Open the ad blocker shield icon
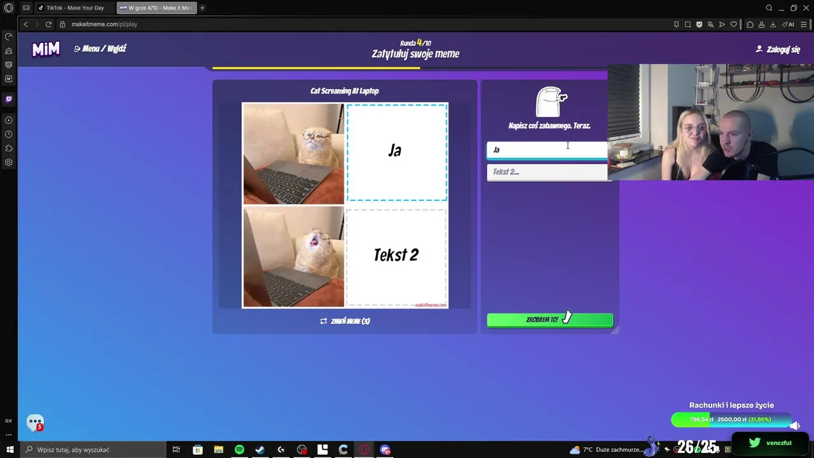Viewport: 814px width, 458px height. 699,24
